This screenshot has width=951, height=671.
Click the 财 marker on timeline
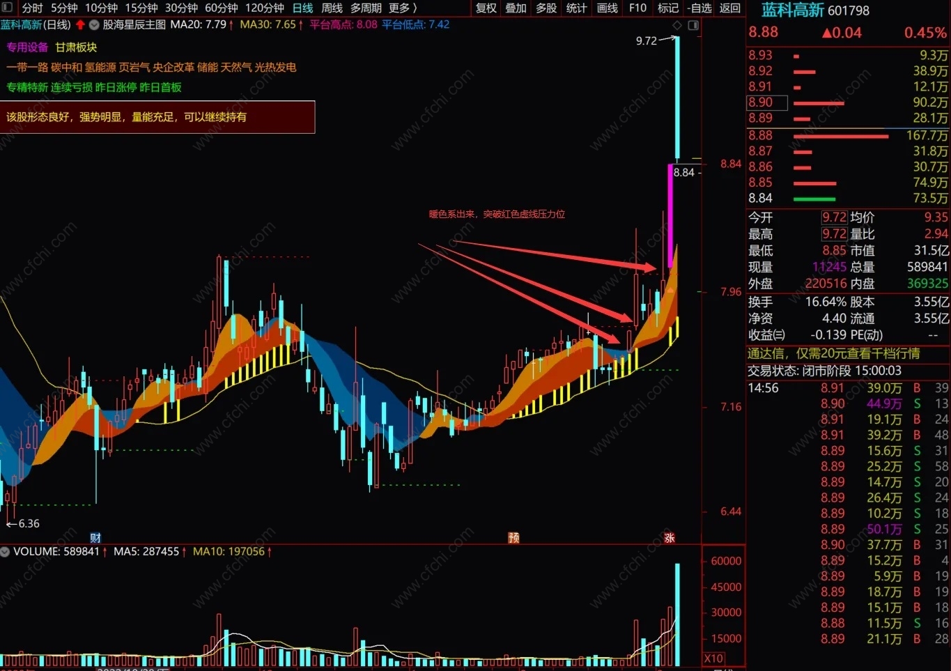(96, 537)
